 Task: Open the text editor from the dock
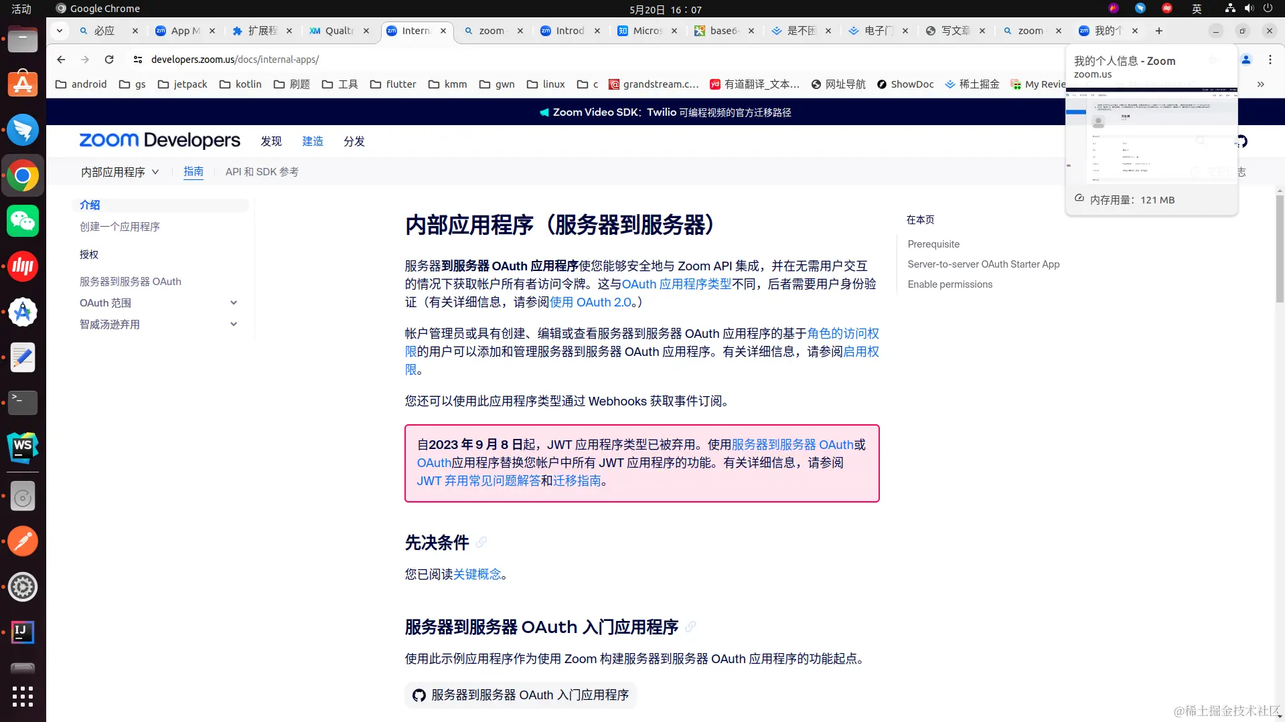pyautogui.click(x=23, y=357)
